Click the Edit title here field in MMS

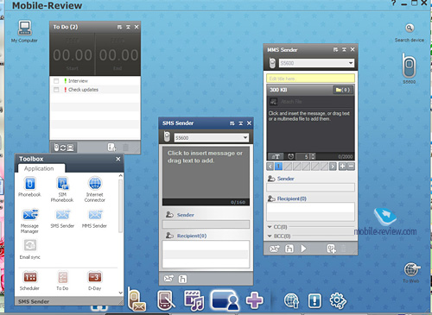[x=310, y=79]
